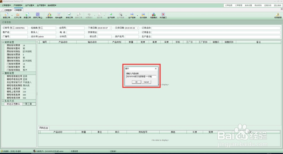The height and width of the screenshot is (154, 283).
Task: Click the 安装地址 input field
Action: [x=118, y=32]
